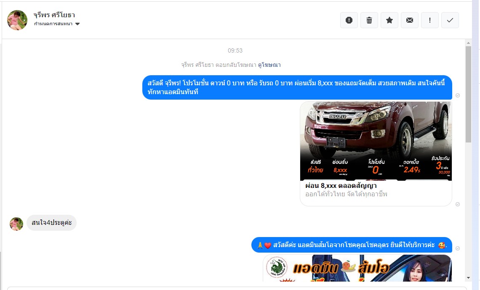Image resolution: width=480 pixels, height=290 pixels.
Task: Select the blue promo message สวัสดี จุรีพร!
Action: click(297, 87)
